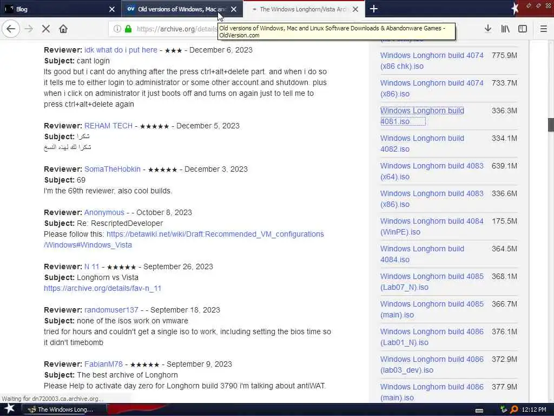This screenshot has width=554, height=416.
Task: Click the green padlock security icon
Action: [128, 29]
